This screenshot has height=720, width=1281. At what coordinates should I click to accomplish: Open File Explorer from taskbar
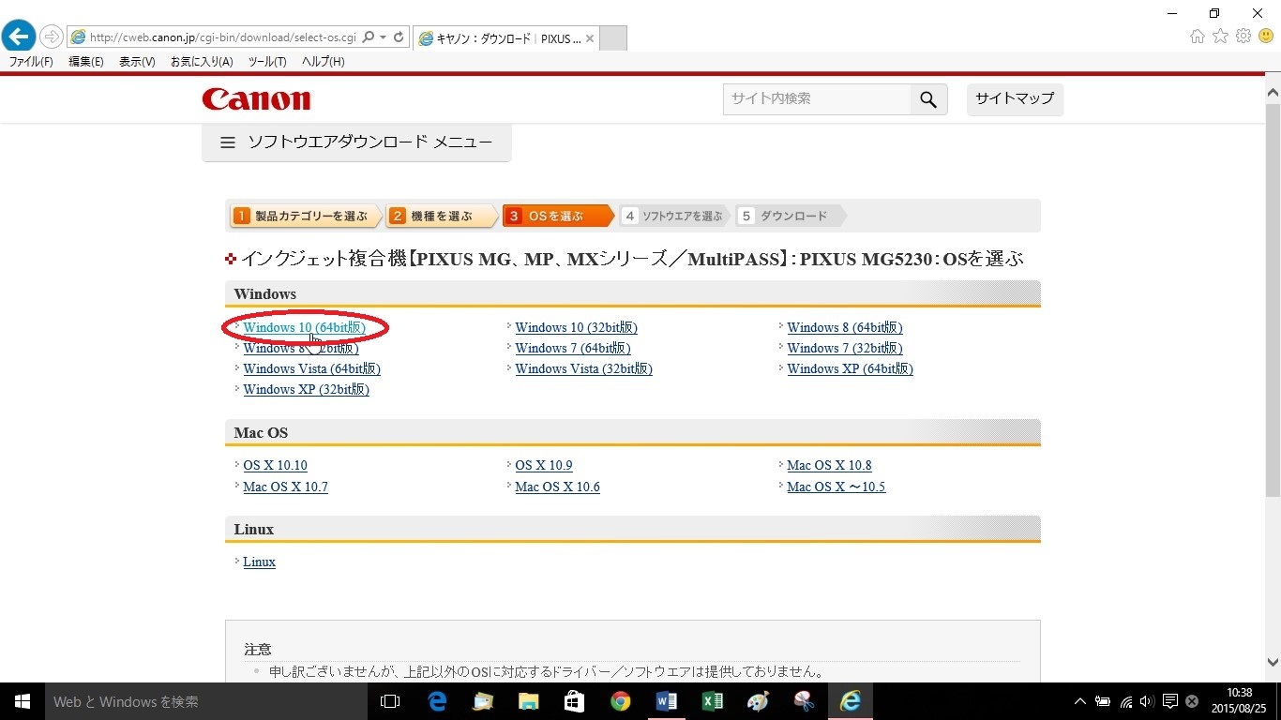[x=528, y=701]
